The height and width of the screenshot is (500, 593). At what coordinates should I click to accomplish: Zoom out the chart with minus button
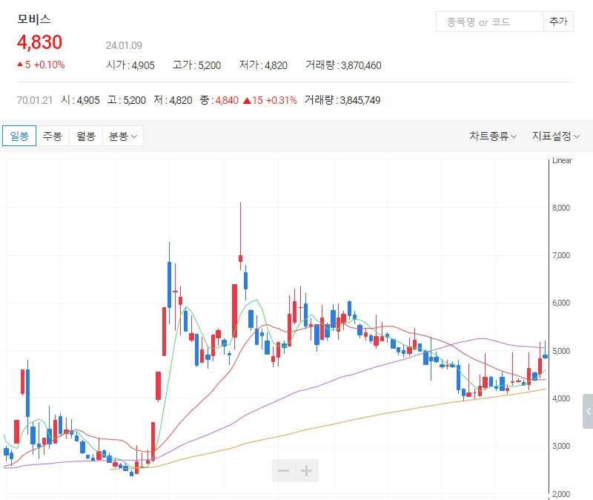tap(284, 471)
